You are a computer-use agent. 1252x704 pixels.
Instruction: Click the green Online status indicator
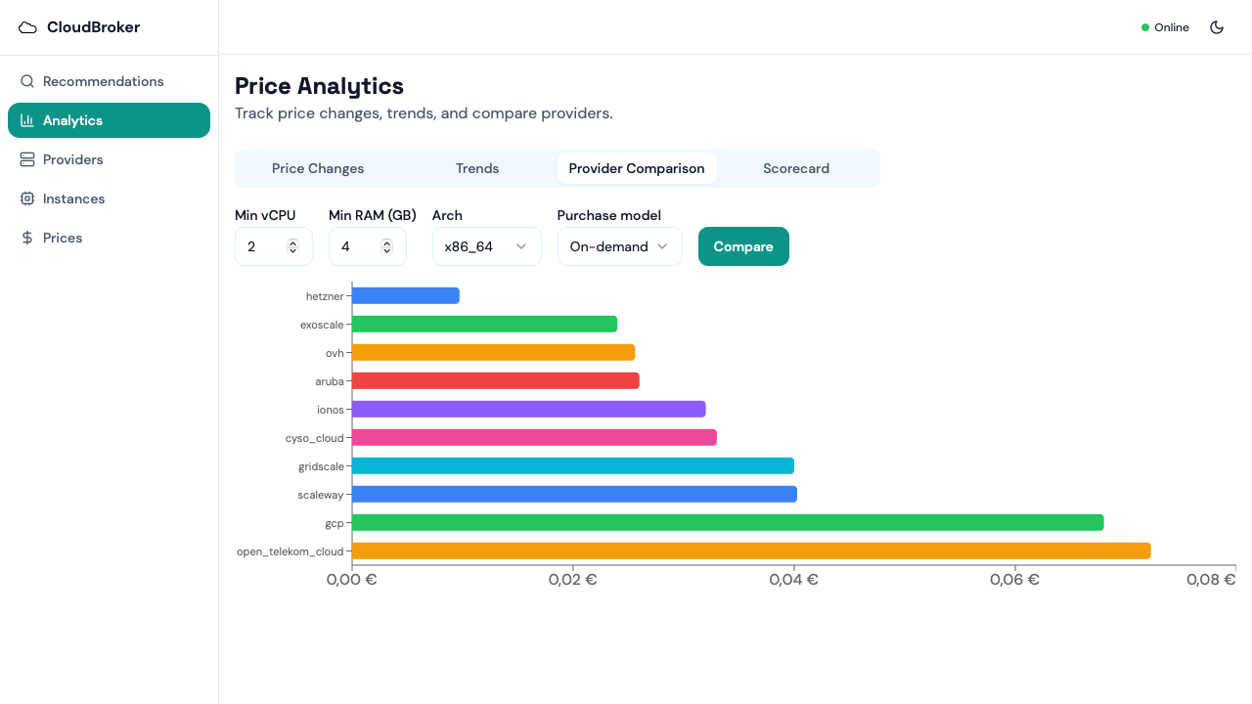pos(1143,27)
